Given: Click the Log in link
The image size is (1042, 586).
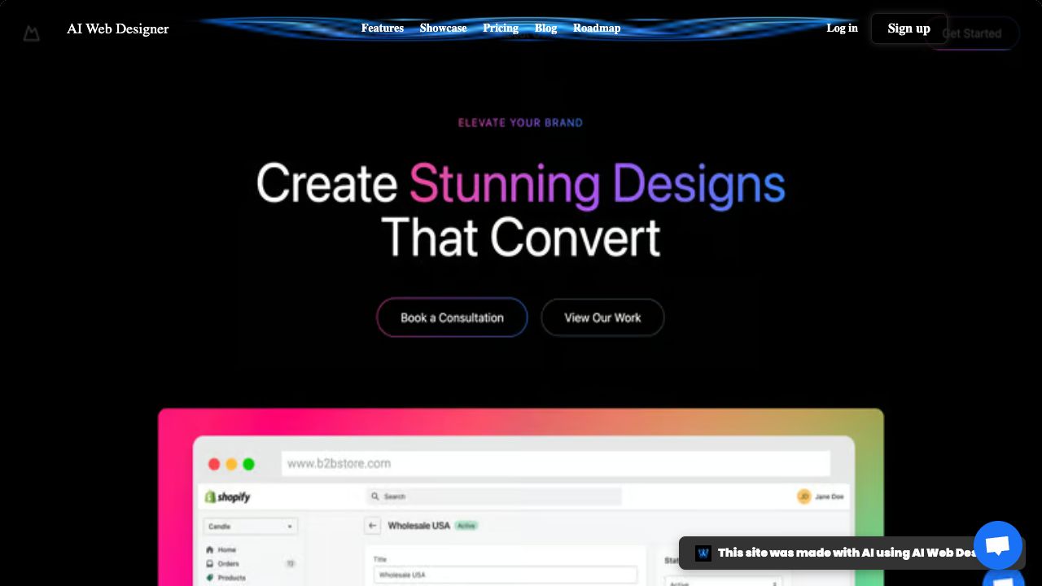Looking at the screenshot, I should (x=842, y=28).
